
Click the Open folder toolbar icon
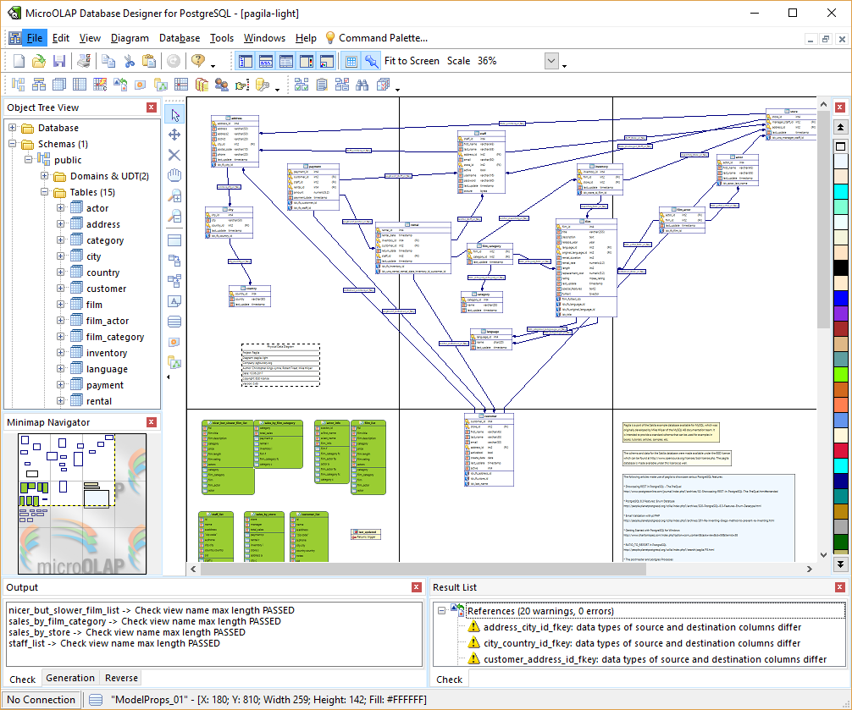click(39, 61)
